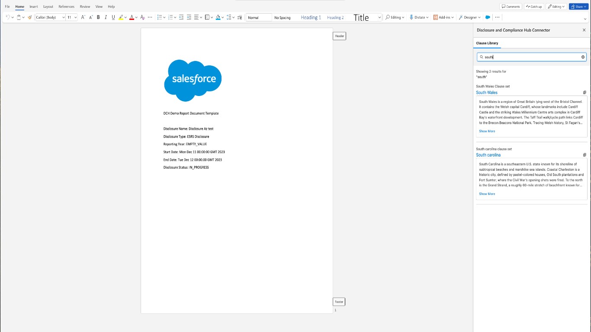Viewport: 591px width, 332px height.
Task: Clear formatting with the eraser icon
Action: click(142, 17)
